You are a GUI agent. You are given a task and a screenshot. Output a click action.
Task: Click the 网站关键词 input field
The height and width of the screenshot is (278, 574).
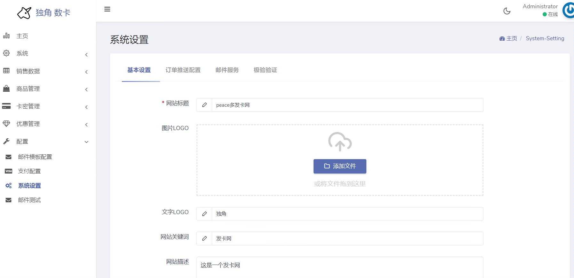tap(347, 238)
